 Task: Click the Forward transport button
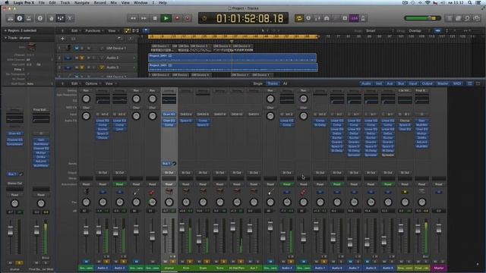tap(144, 18)
